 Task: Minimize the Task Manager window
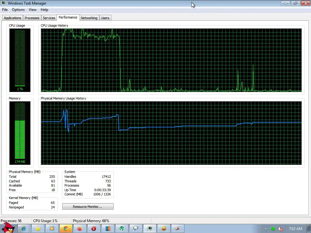pyautogui.click(x=285, y=3)
